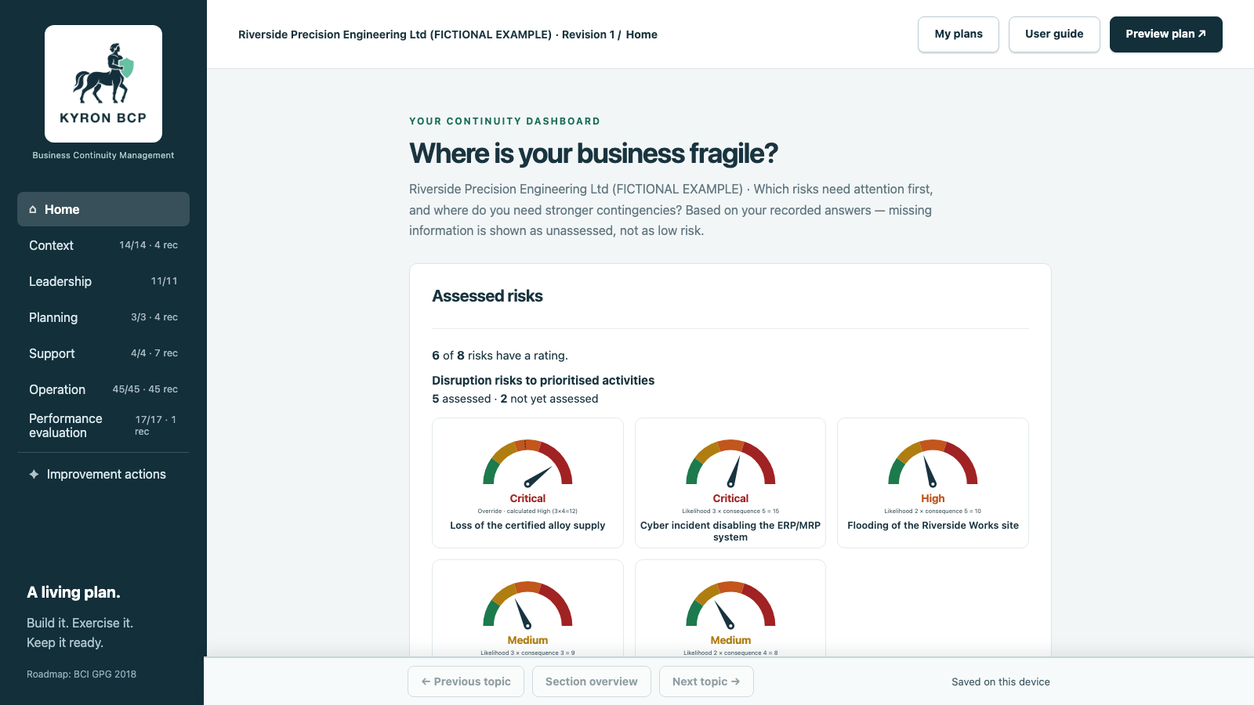
Task: Go to Next topic
Action: (706, 681)
